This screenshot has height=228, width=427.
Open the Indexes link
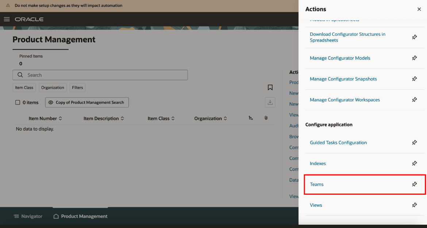(318, 163)
